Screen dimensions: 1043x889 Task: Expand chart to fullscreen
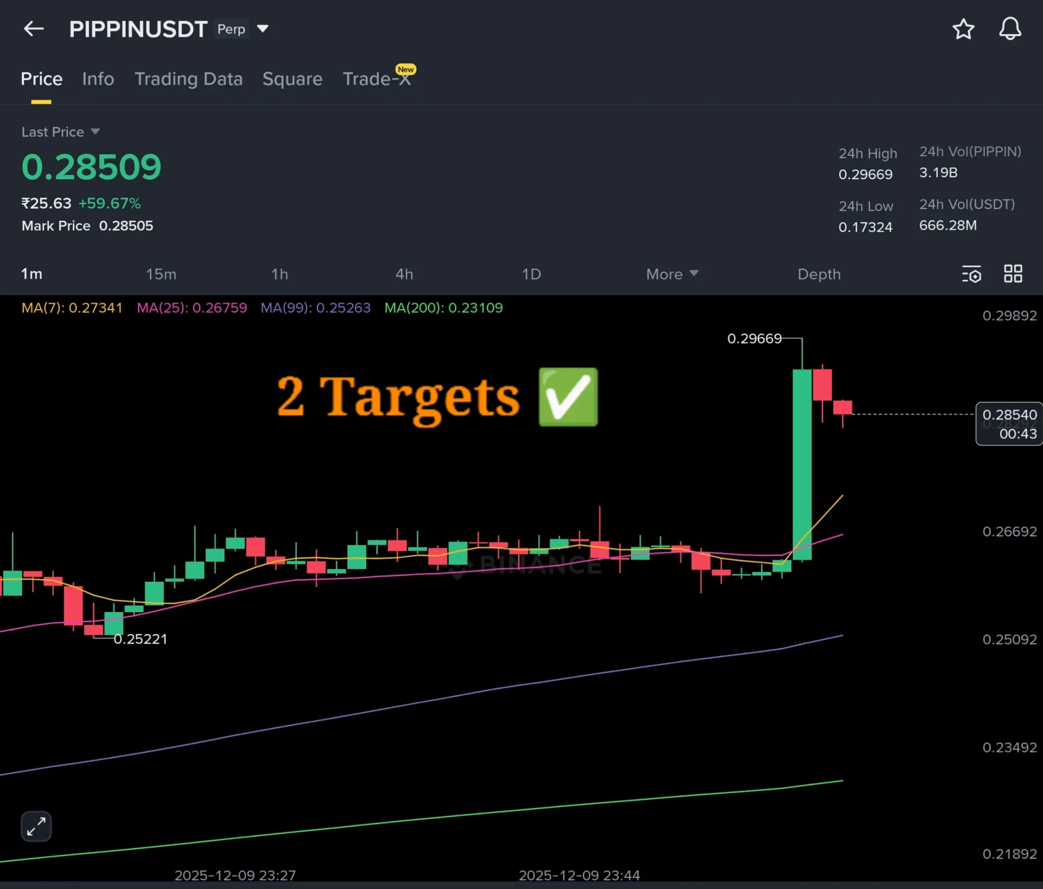click(36, 826)
